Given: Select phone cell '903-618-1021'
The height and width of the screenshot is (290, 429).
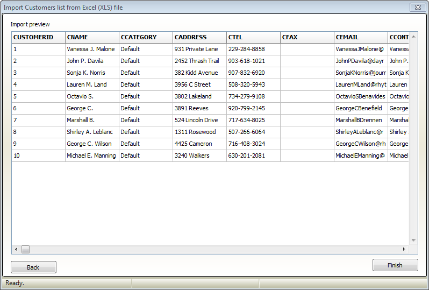Looking at the screenshot, I should pyautogui.click(x=253, y=61).
